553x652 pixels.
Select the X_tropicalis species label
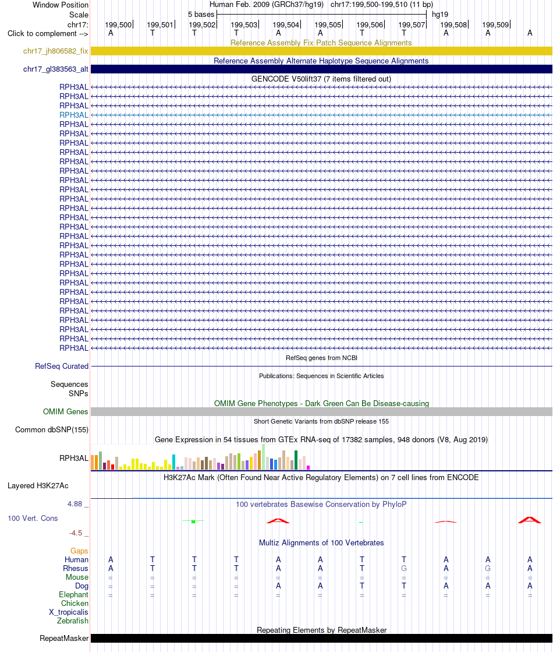click(69, 612)
